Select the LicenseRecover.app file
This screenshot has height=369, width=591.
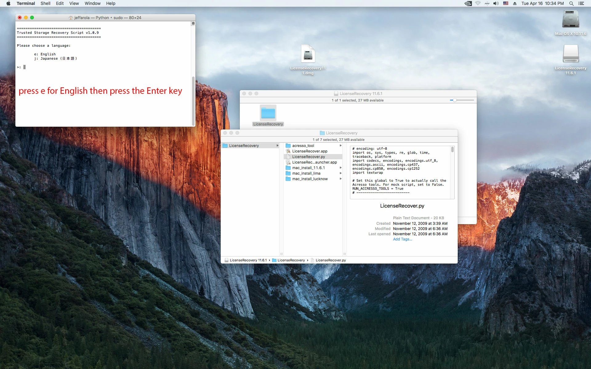coord(309,151)
